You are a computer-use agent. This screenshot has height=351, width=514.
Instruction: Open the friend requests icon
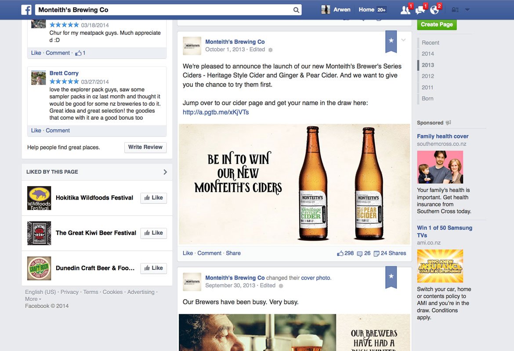coord(405,10)
